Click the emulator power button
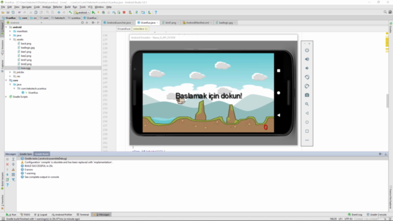 [307, 50]
